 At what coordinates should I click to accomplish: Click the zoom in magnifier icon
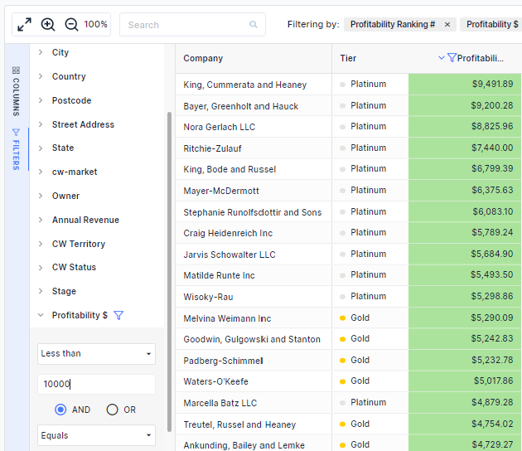(x=48, y=25)
